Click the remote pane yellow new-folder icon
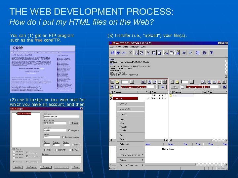This screenshot has width=238, height=178. pos(177,82)
